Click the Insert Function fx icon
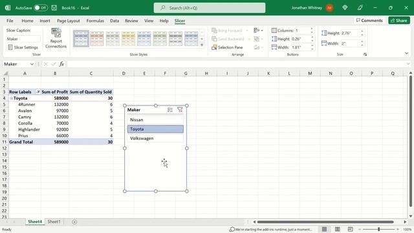This screenshot has height=233, width=414. tap(61, 64)
